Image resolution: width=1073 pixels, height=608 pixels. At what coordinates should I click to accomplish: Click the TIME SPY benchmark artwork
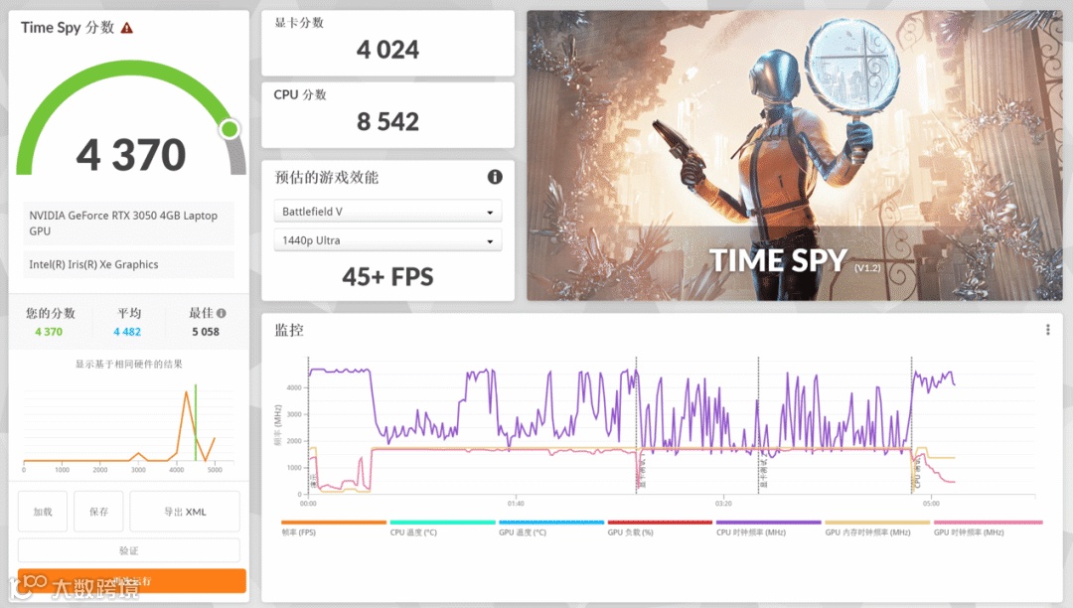[x=795, y=155]
